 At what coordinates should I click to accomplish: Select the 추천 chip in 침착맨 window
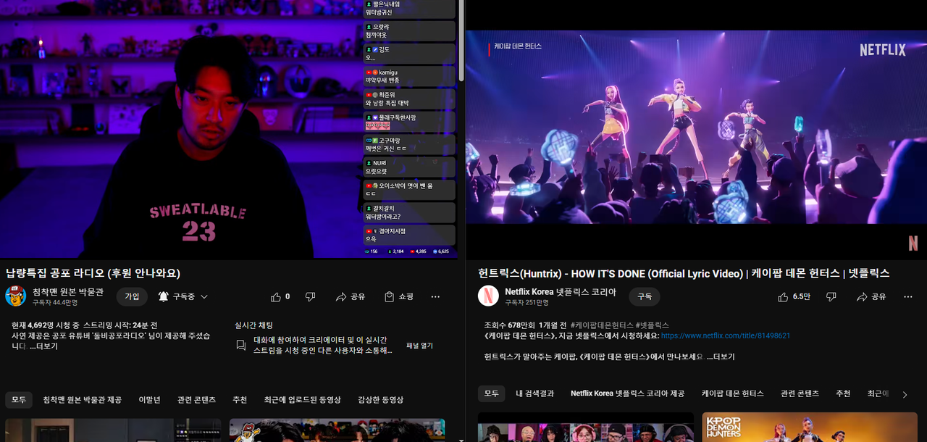coord(240,400)
